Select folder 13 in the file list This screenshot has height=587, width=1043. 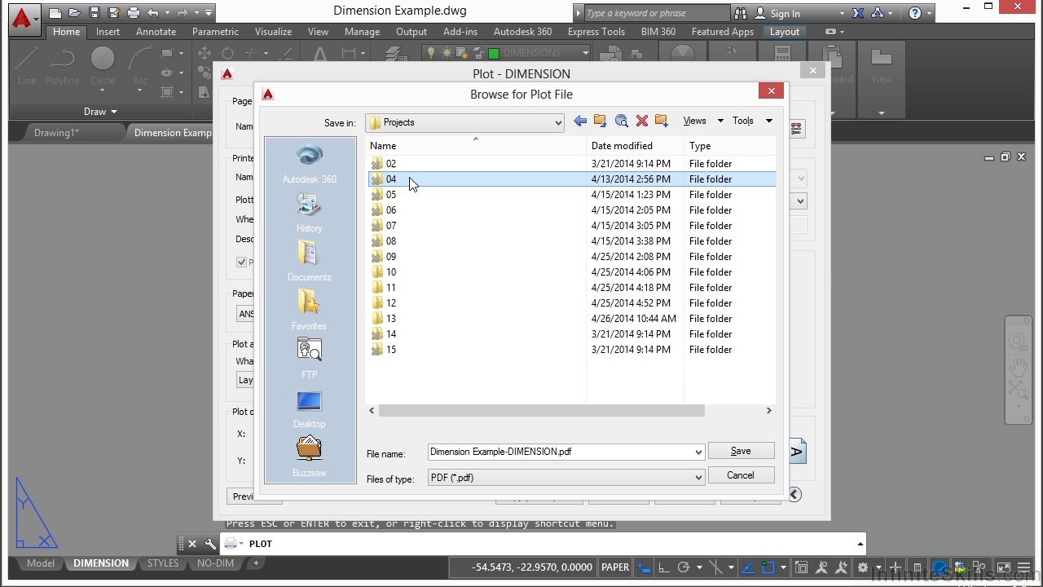[x=570, y=319]
